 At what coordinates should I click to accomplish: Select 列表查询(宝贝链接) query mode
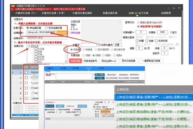[x=138, y=26]
